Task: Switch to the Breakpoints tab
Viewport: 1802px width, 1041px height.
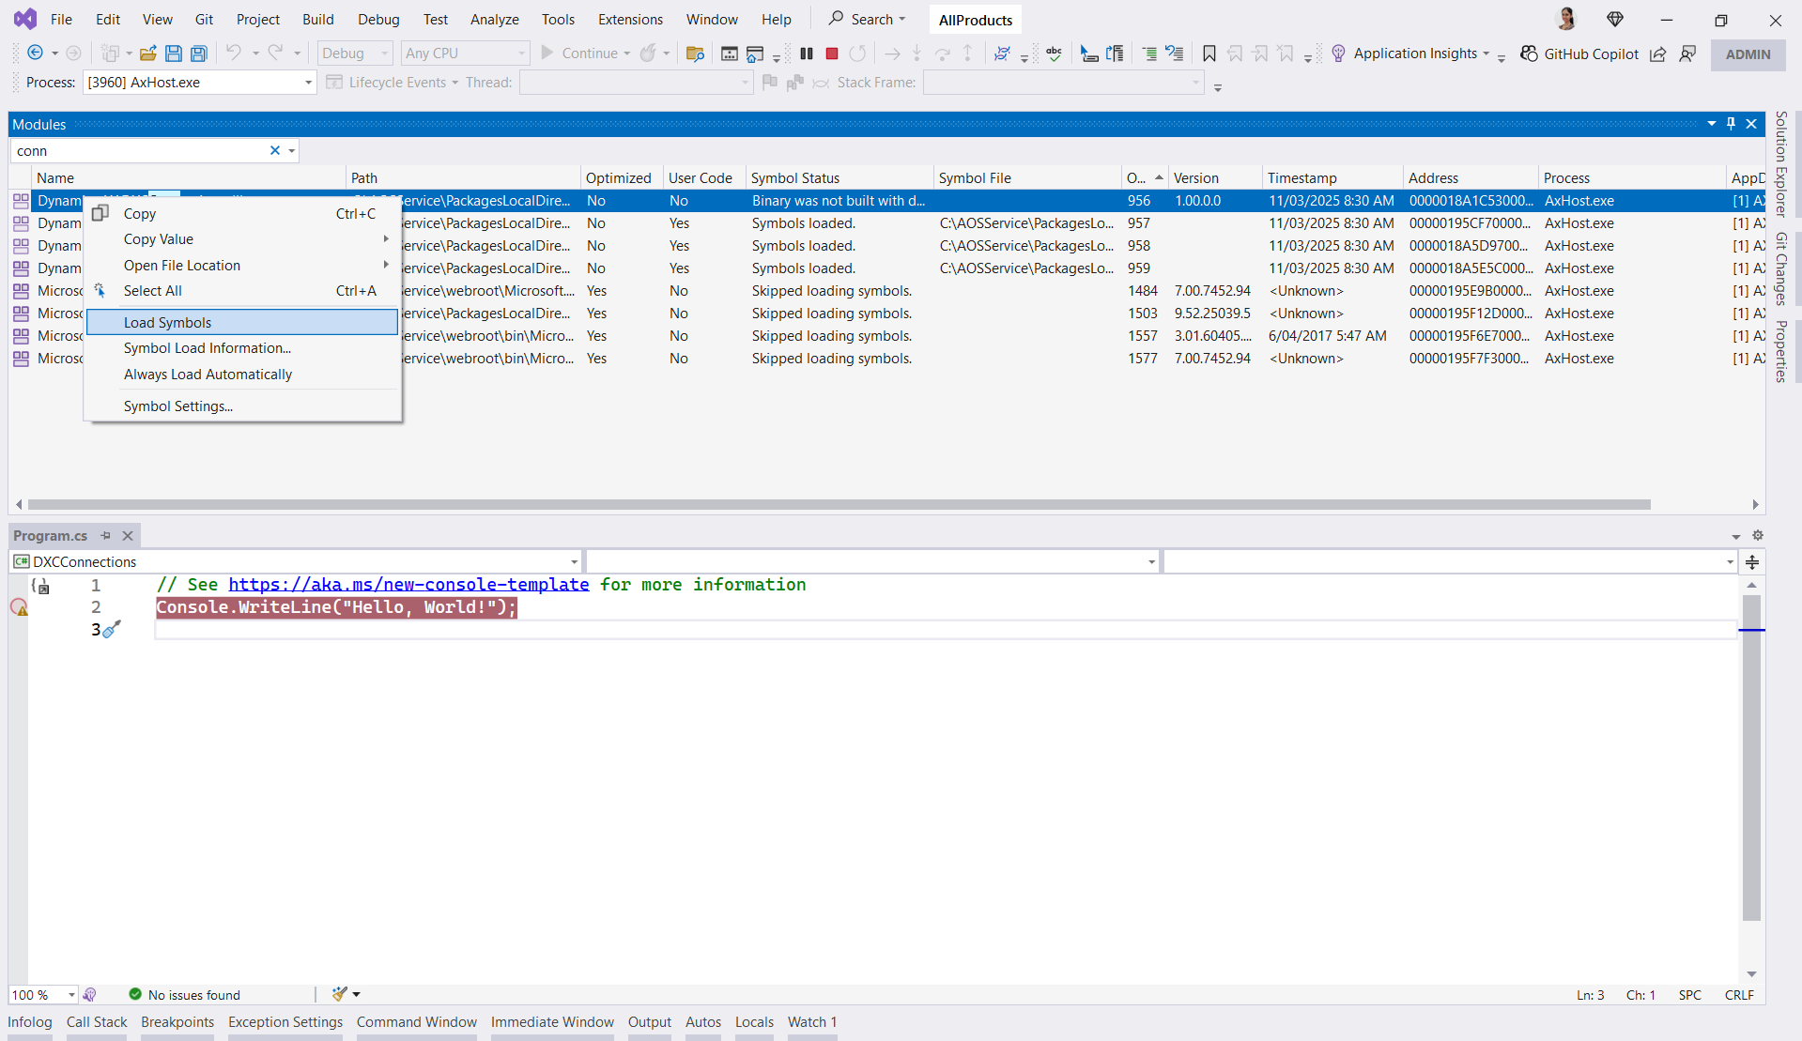Action: click(177, 1022)
